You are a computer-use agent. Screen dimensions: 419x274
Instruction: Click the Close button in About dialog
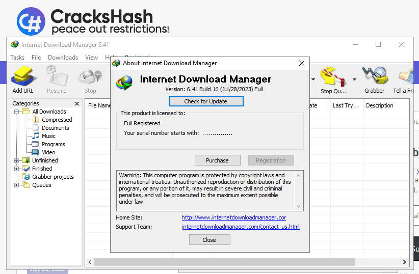point(209,240)
